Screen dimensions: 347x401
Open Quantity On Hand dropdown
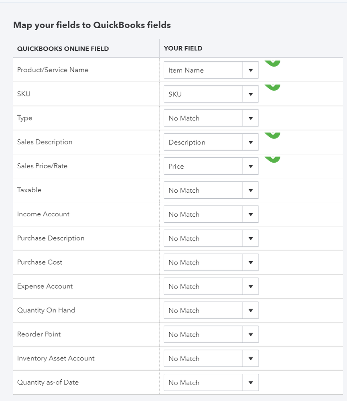(211, 311)
